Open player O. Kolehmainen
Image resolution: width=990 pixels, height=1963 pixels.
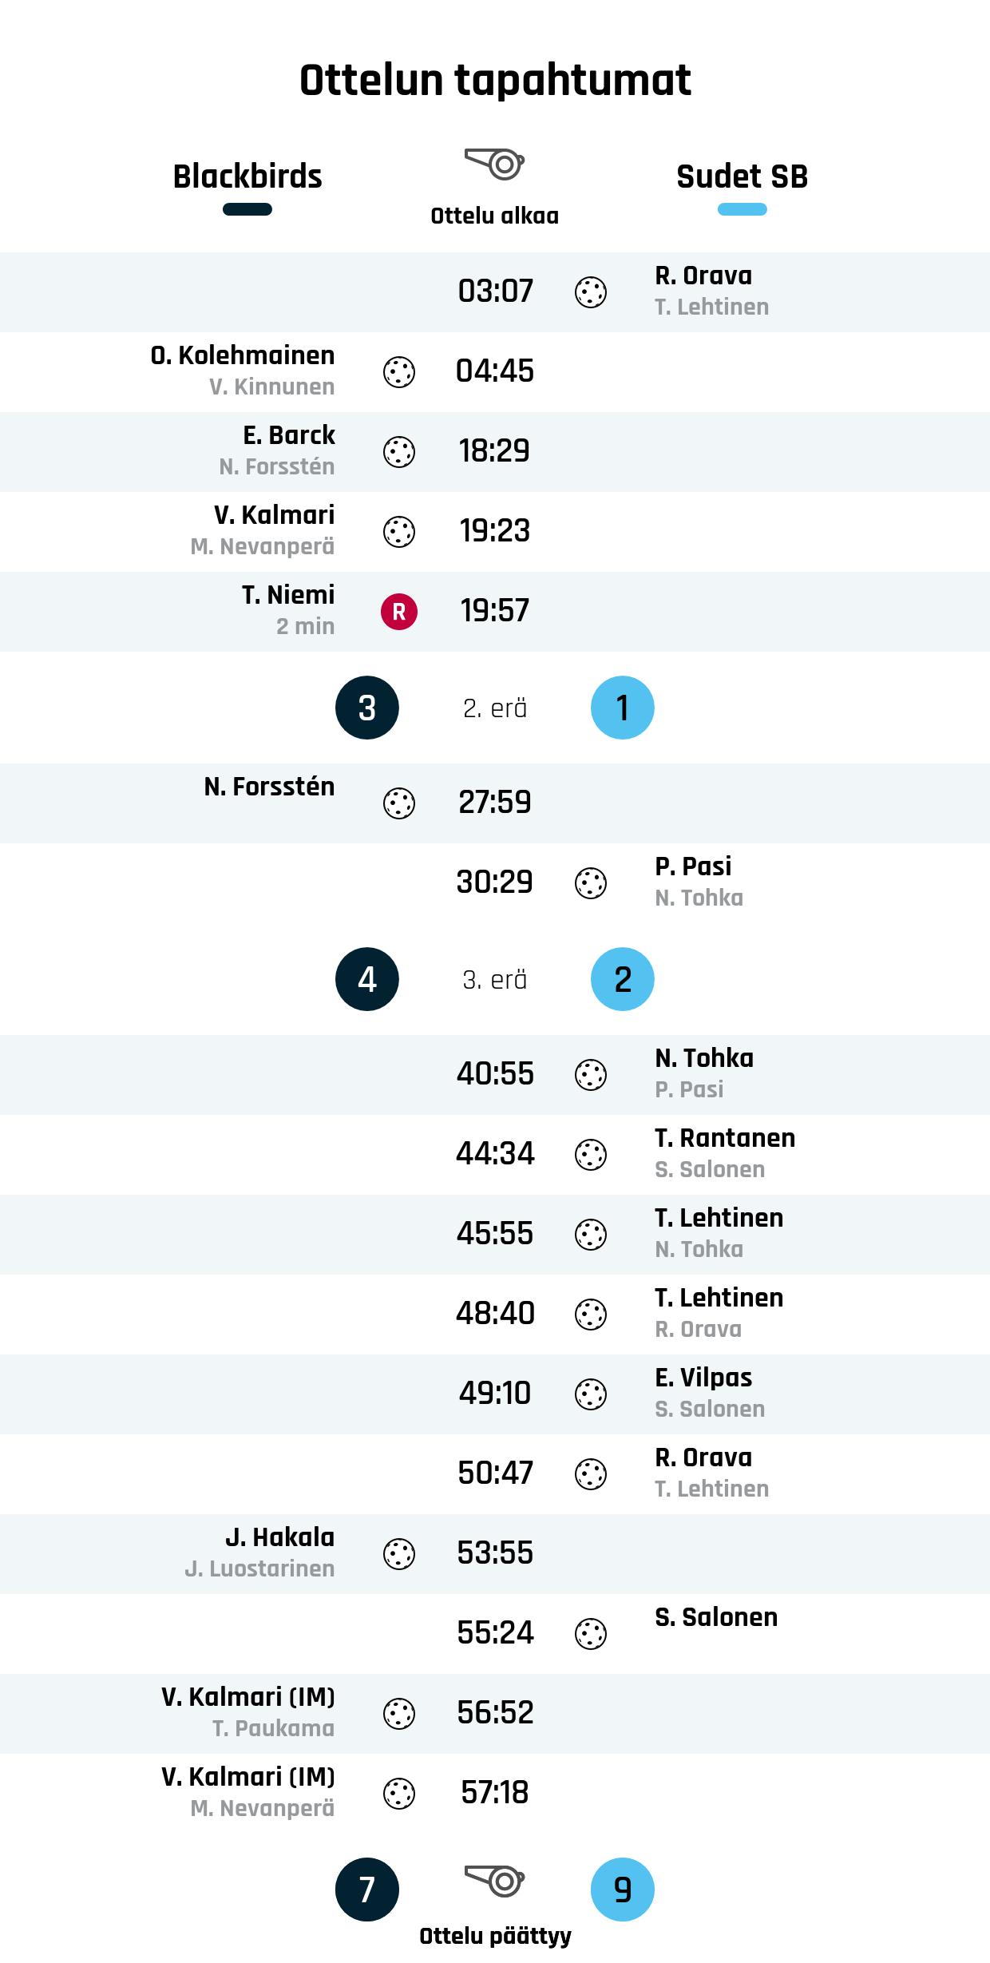[x=243, y=355]
